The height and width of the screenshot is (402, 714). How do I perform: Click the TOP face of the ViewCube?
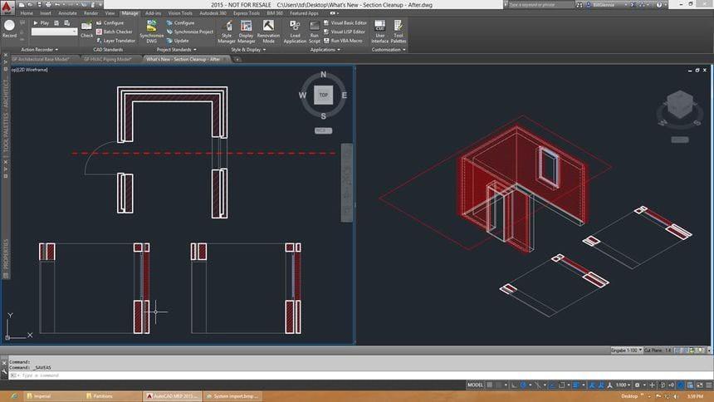click(324, 95)
